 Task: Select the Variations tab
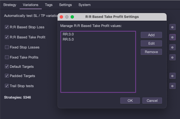tap(31, 5)
